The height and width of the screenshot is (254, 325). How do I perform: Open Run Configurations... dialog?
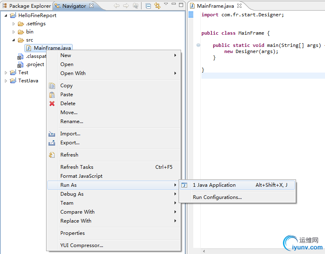click(238, 197)
